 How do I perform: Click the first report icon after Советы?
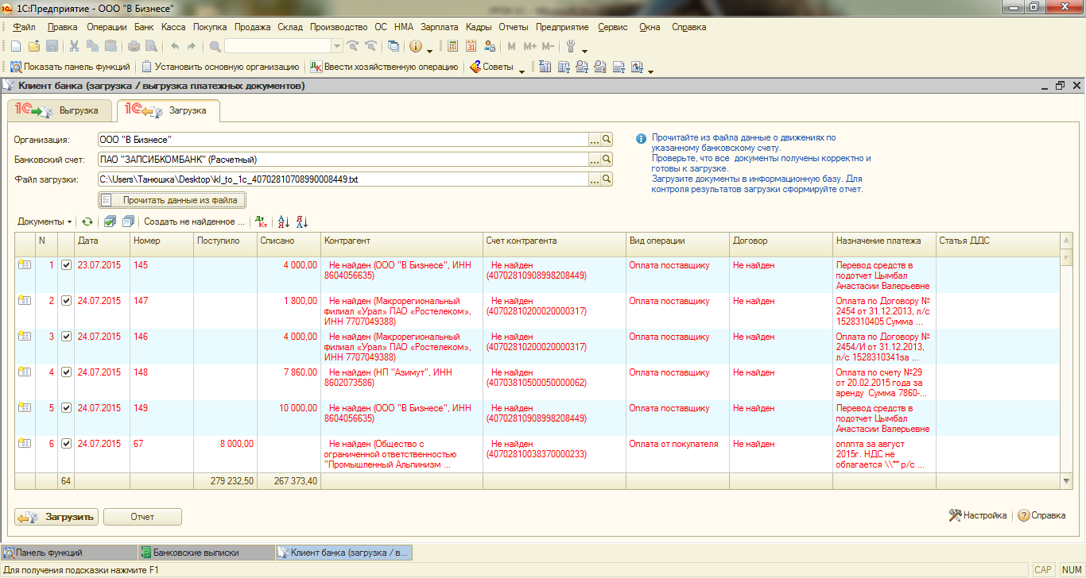coord(545,67)
